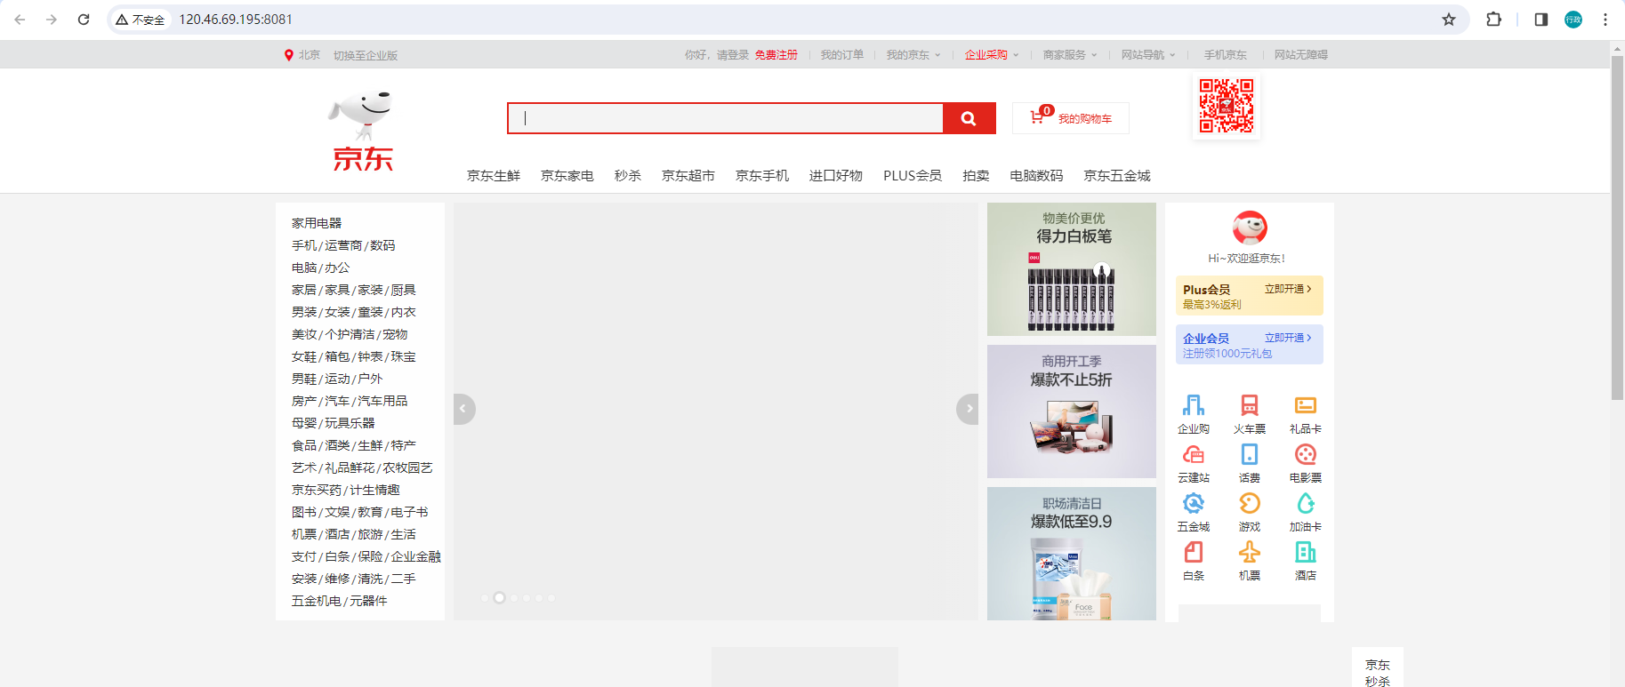Open the 酒店 hotel icon

(x=1306, y=552)
